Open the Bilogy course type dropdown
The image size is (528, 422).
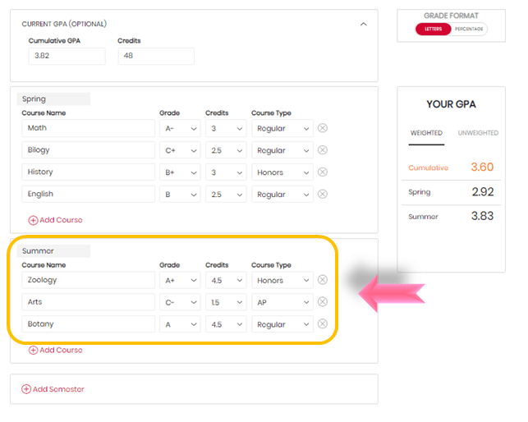click(x=282, y=150)
